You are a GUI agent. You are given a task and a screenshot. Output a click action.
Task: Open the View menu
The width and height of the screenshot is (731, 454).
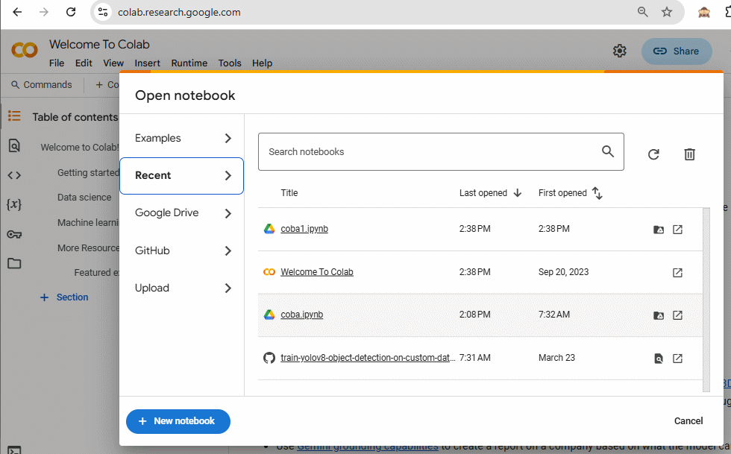113,63
